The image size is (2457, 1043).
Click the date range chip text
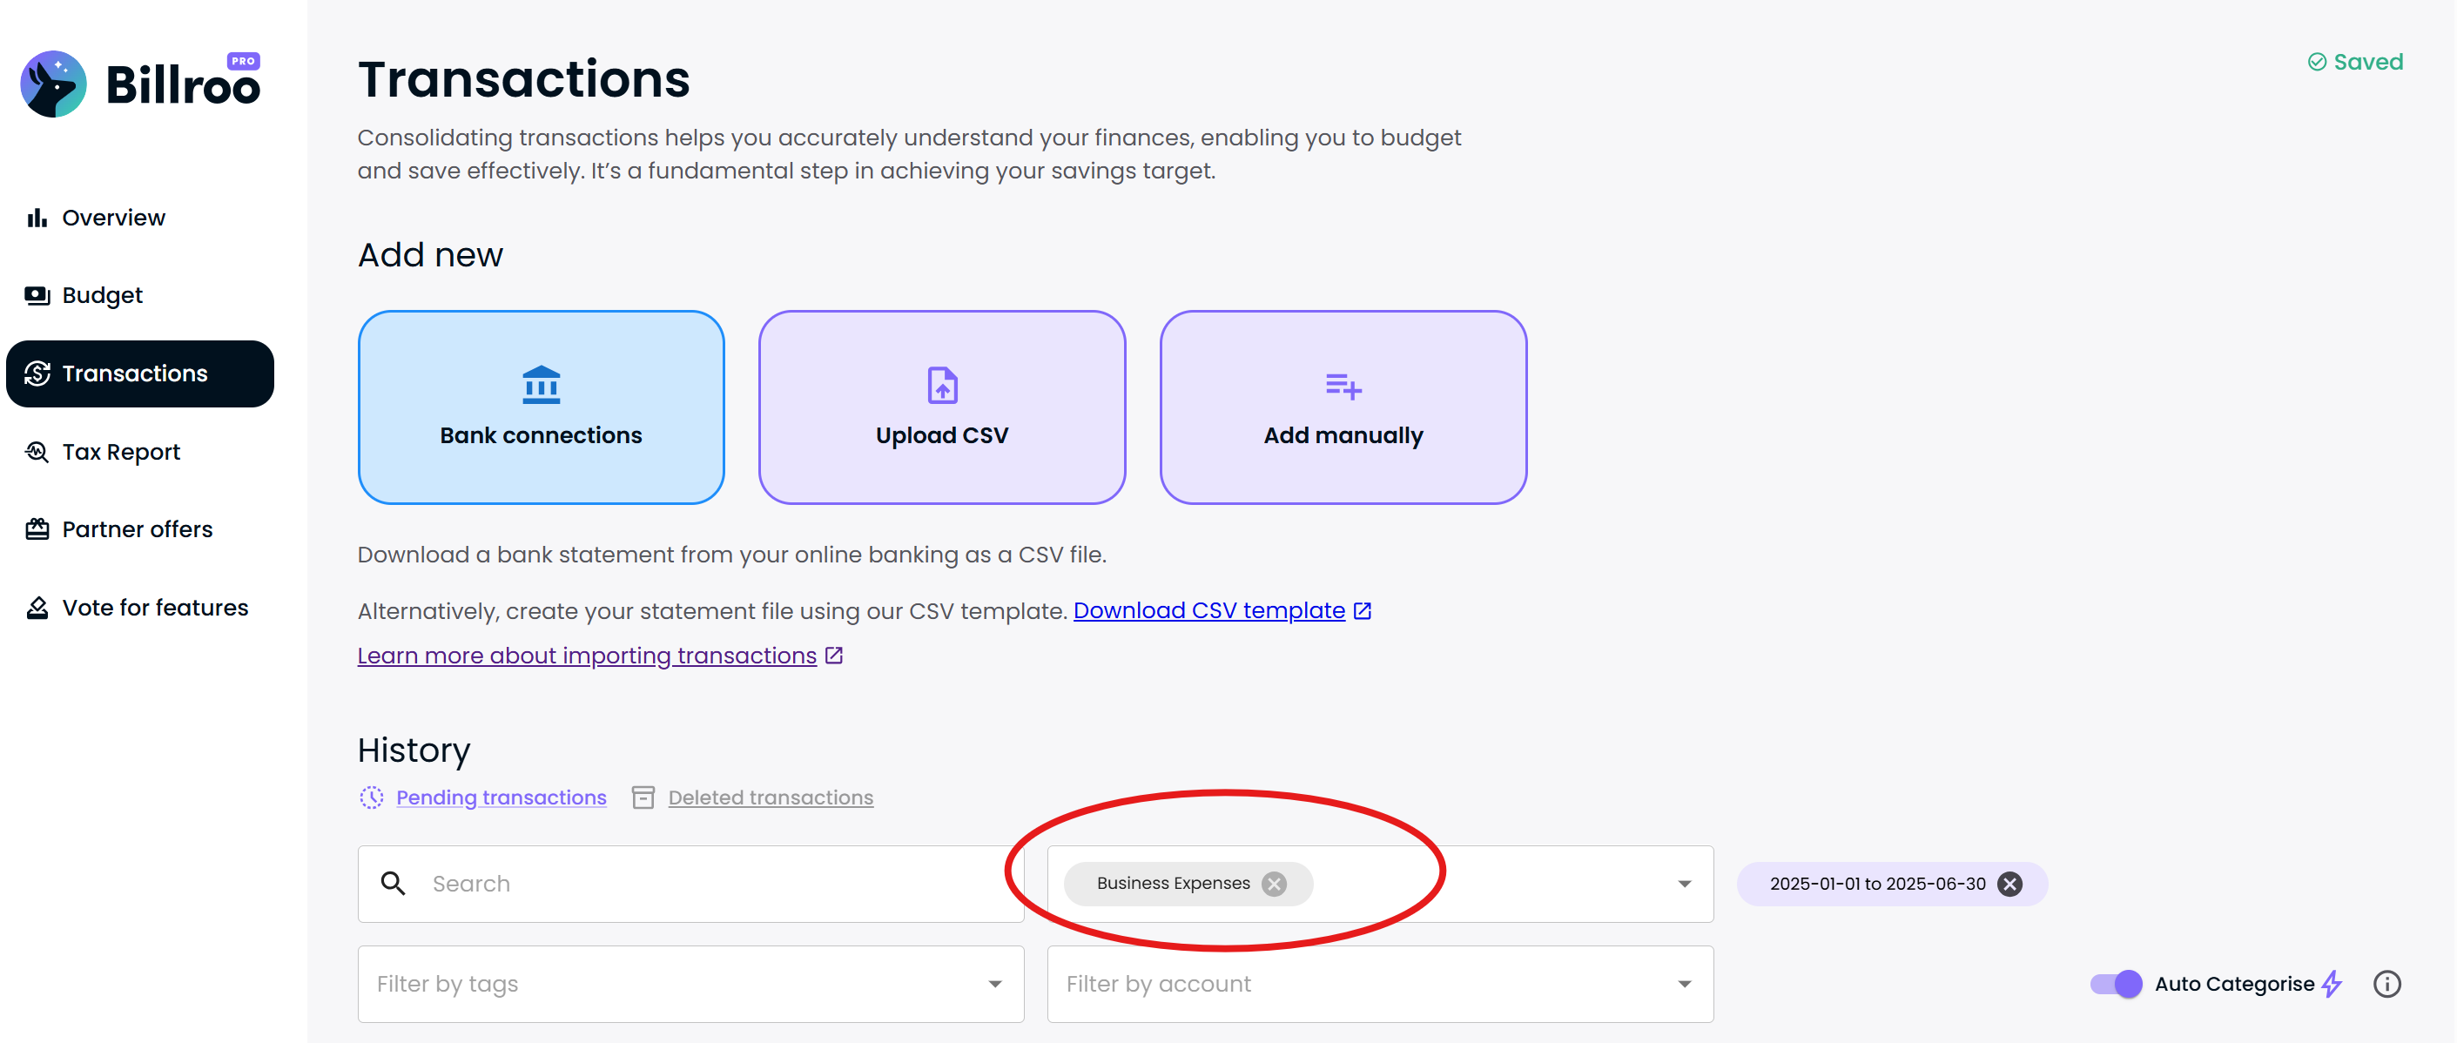click(1877, 884)
